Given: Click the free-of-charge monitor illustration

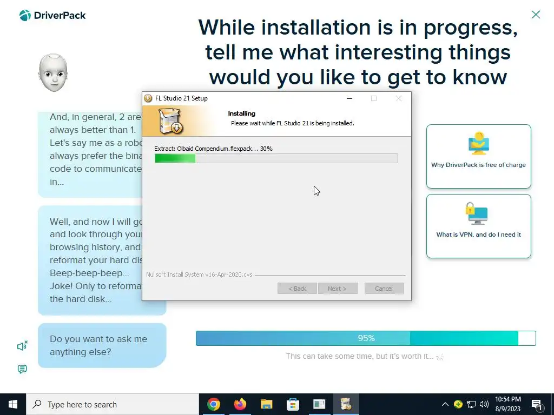Looking at the screenshot, I should pos(478,143).
